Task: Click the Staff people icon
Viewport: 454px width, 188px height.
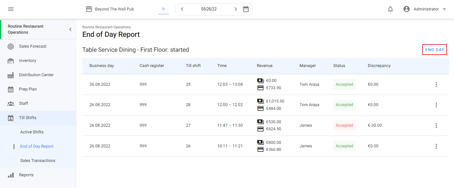Action: coord(10,104)
